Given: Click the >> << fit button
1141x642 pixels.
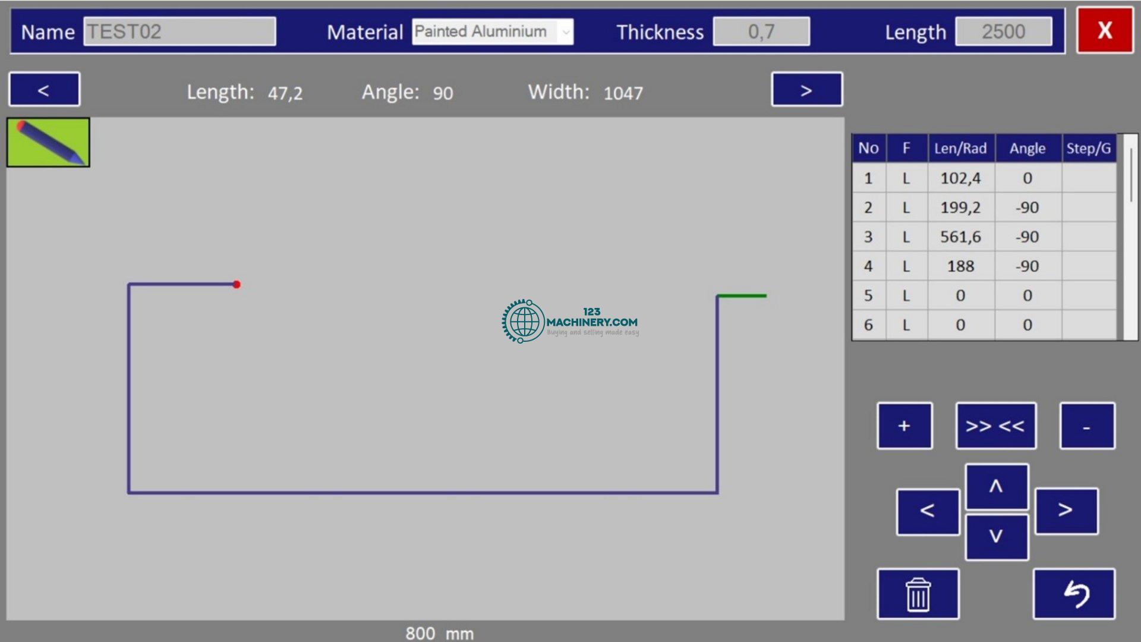Looking at the screenshot, I should [995, 426].
